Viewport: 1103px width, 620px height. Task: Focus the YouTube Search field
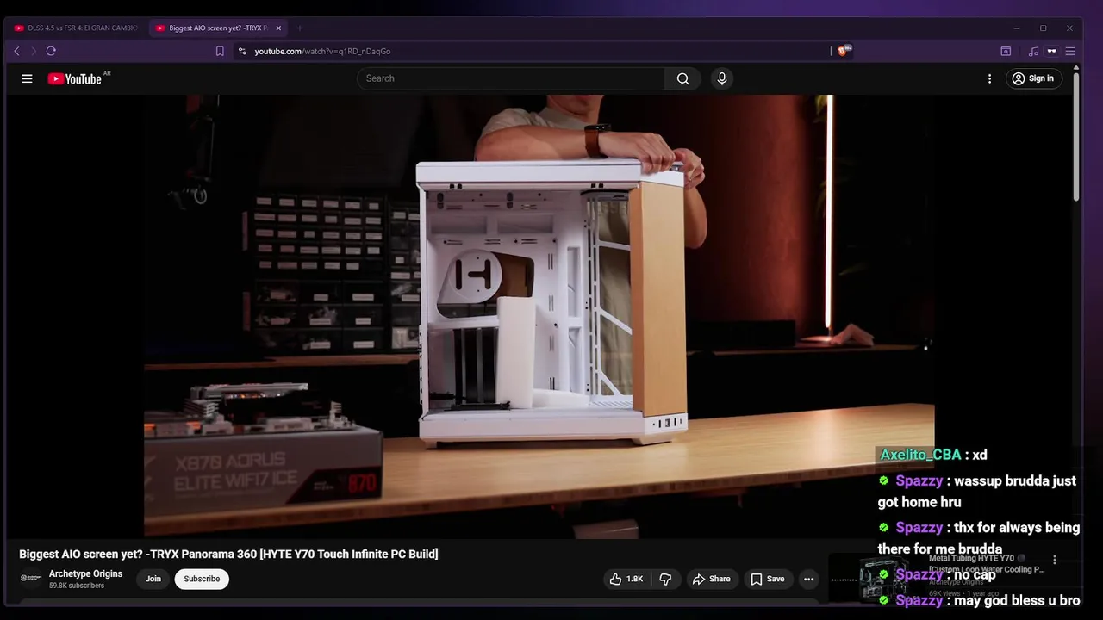(511, 78)
